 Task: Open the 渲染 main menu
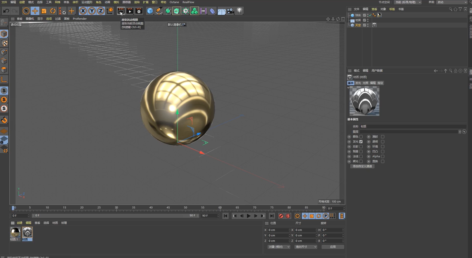137,2
